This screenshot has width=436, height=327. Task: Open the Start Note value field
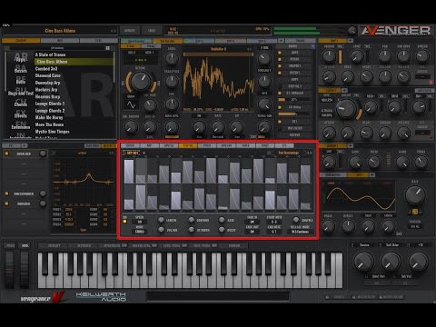(274, 222)
